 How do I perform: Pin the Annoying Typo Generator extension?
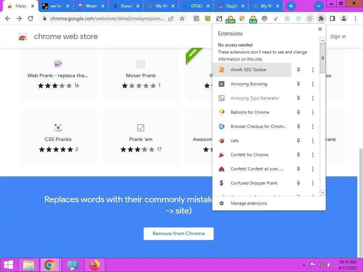298,98
